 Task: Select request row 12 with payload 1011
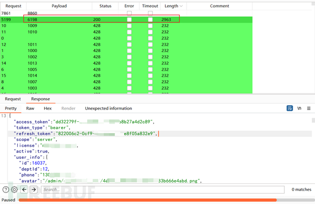[126, 45]
